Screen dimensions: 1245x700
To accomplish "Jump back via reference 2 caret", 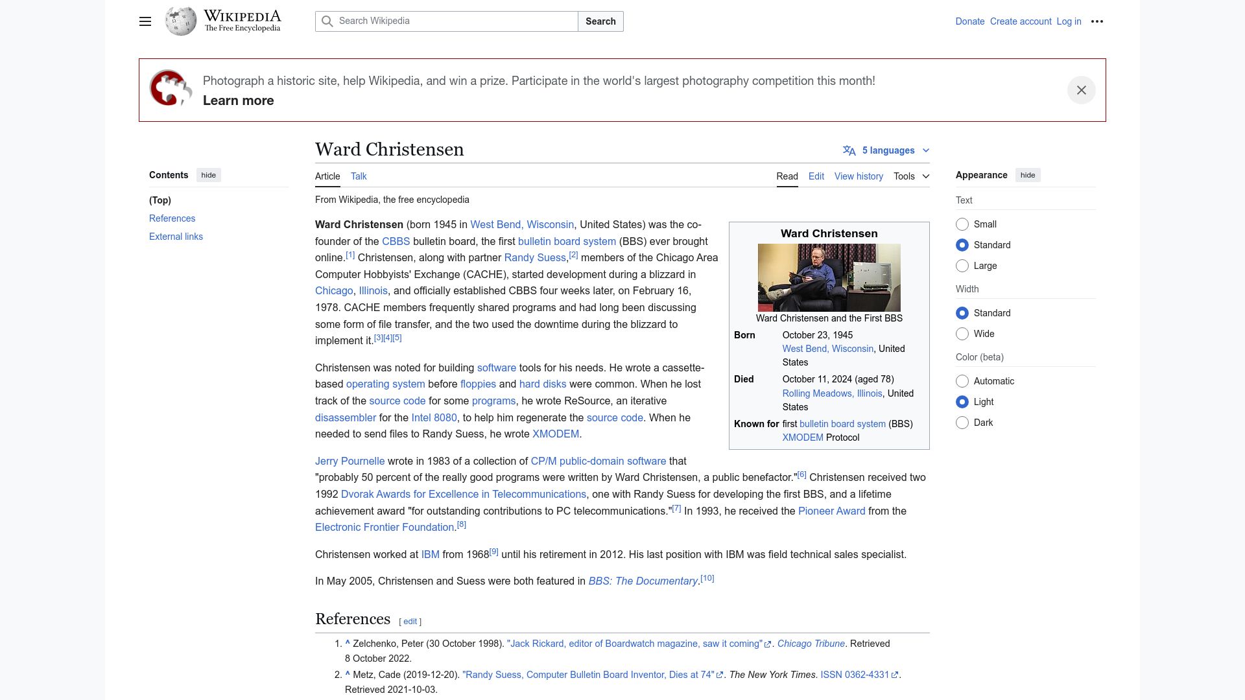I will tap(348, 675).
